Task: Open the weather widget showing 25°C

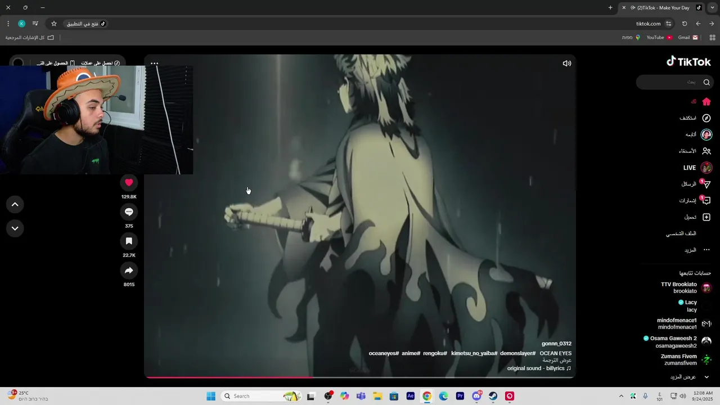Action: (27, 396)
